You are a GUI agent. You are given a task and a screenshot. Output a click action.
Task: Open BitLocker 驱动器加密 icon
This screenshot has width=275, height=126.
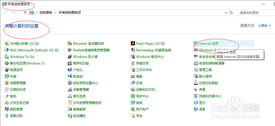70,43
